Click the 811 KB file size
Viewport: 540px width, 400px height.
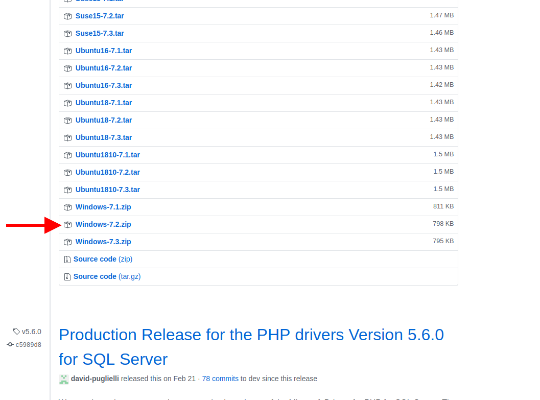pyautogui.click(x=443, y=206)
